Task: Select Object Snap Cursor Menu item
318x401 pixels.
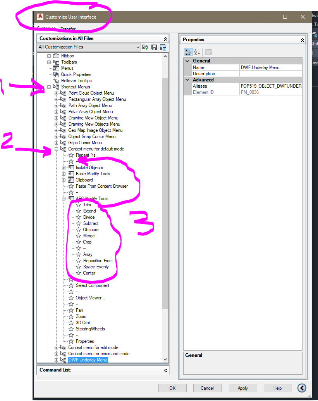Action: (x=92, y=137)
